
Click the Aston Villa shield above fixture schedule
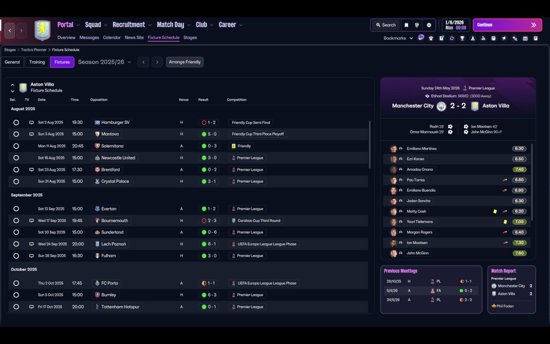[x=23, y=88]
